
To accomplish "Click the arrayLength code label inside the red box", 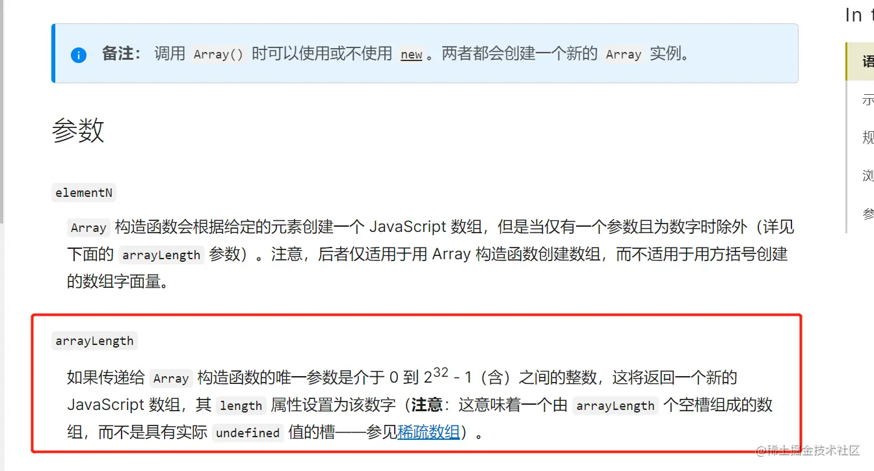I will pos(94,340).
